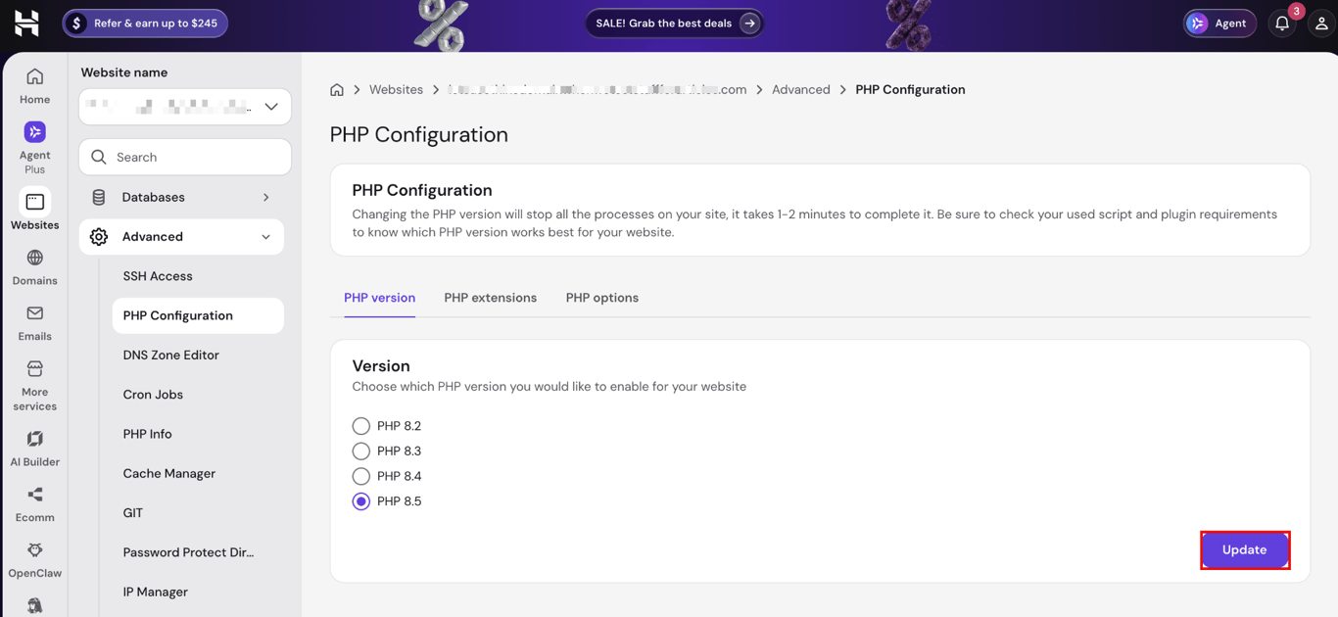This screenshot has width=1338, height=617.
Task: Focus the sidebar Search field
Action: tap(185, 157)
